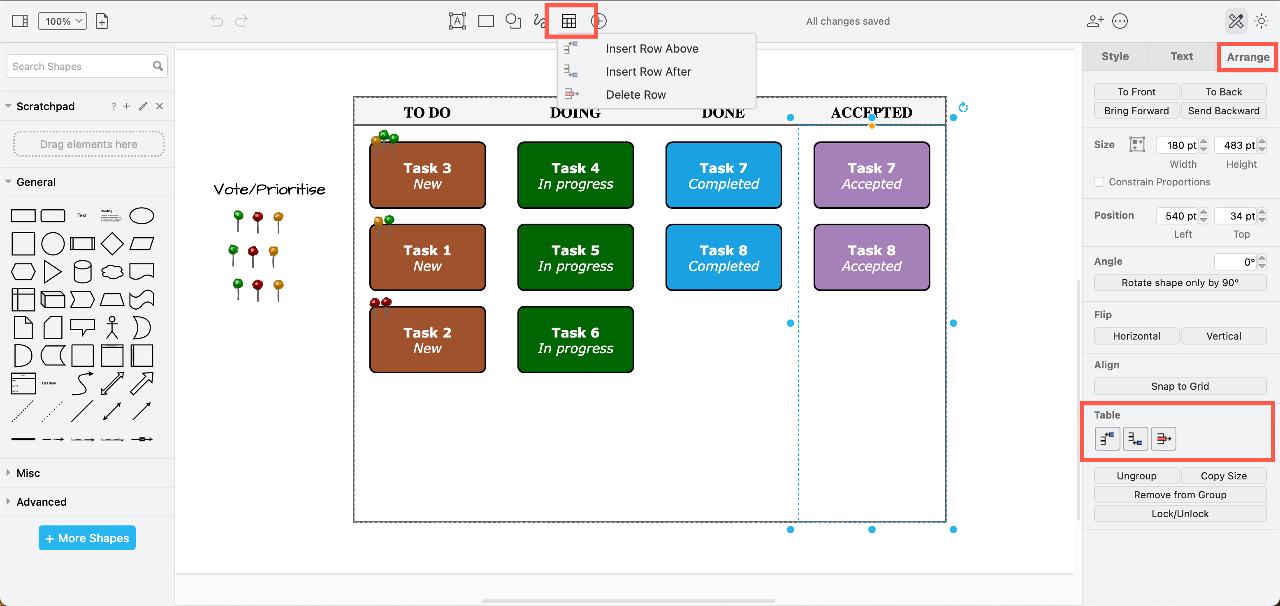This screenshot has width=1280, height=606.
Task: Click Delete Row icon under Table
Action: click(x=1163, y=439)
